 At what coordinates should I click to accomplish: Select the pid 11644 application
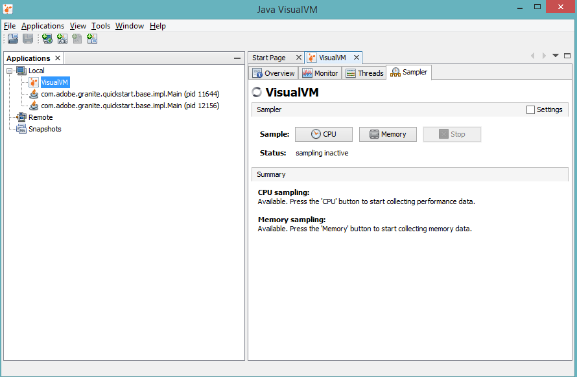130,94
